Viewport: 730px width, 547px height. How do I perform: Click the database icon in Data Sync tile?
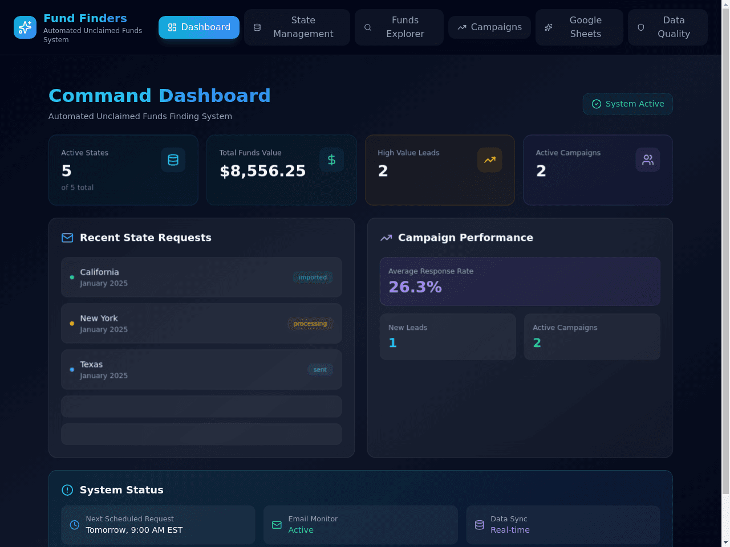pyautogui.click(x=480, y=525)
